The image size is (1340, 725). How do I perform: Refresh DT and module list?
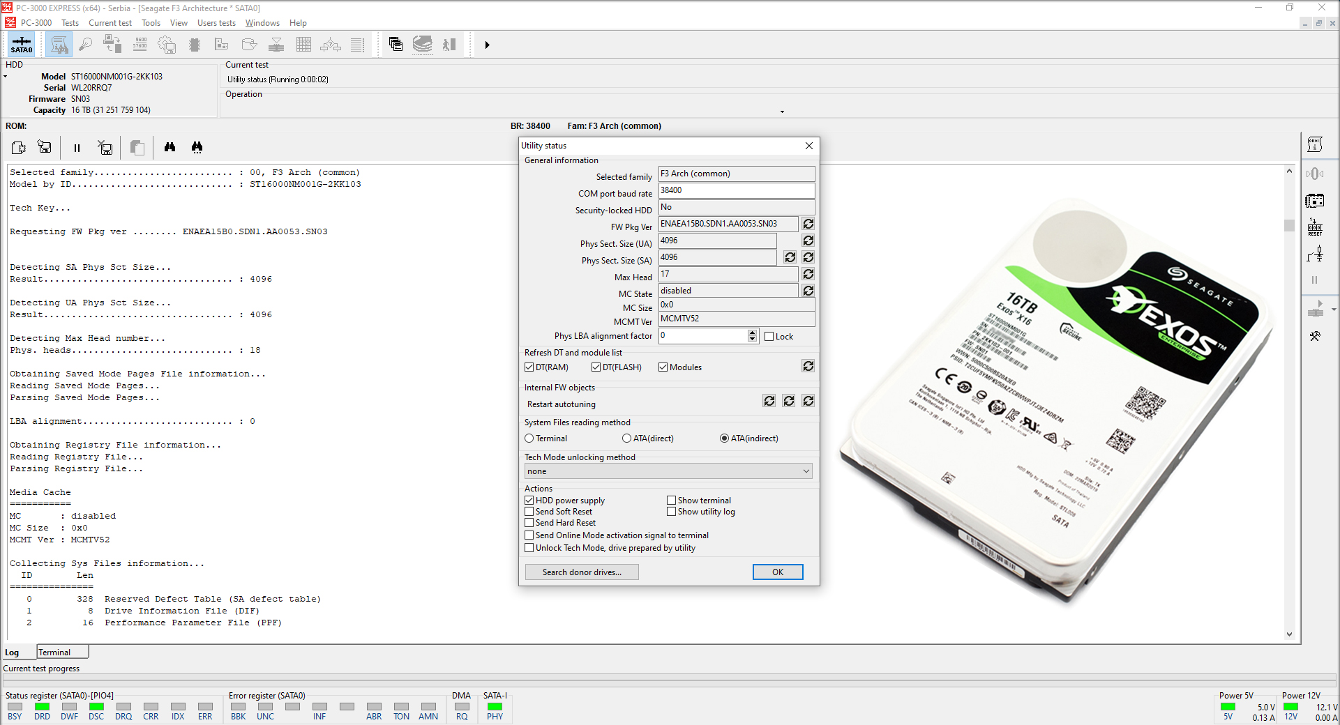tap(808, 366)
